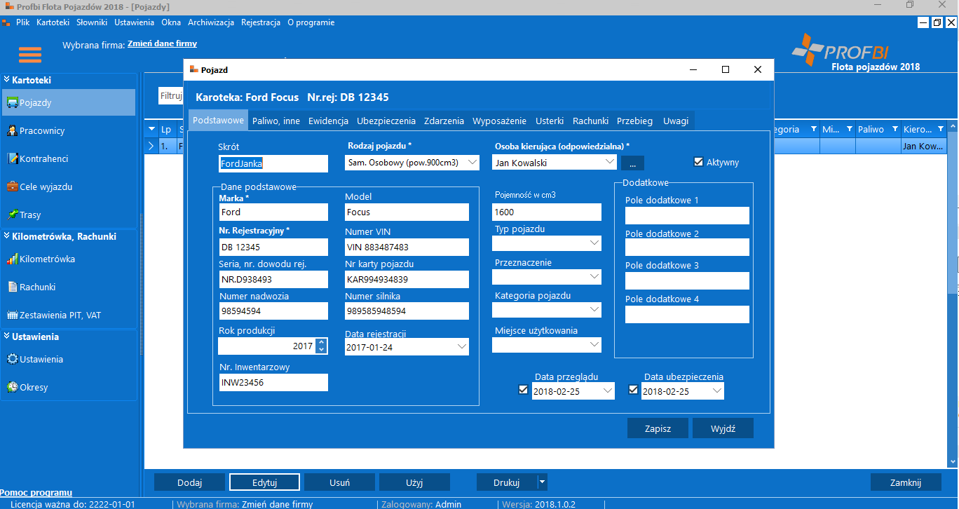
Task: Click the Zmień dane firmy link
Action: pos(162,43)
